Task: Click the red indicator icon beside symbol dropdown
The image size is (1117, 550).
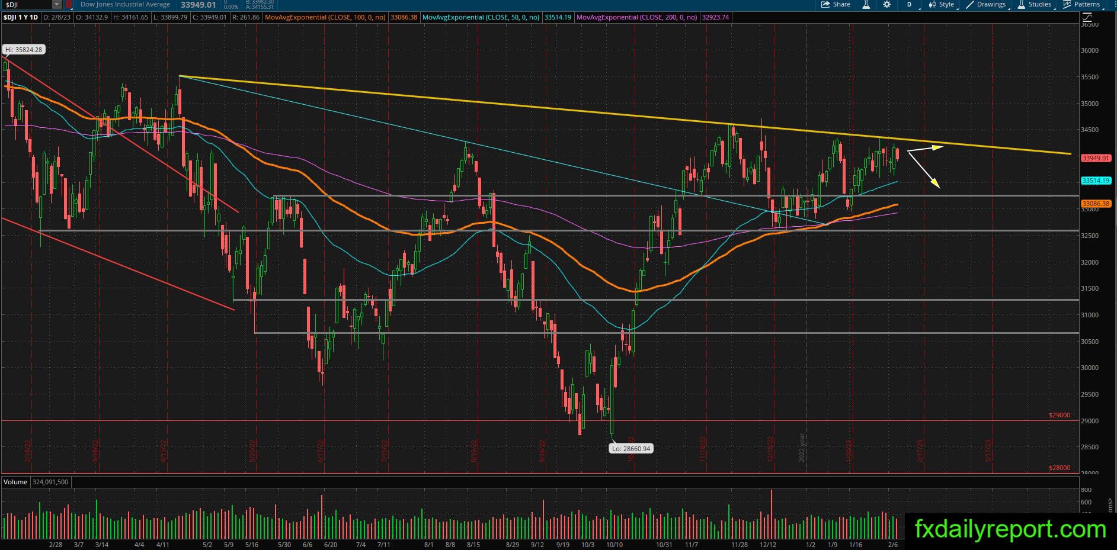Action: point(69,5)
